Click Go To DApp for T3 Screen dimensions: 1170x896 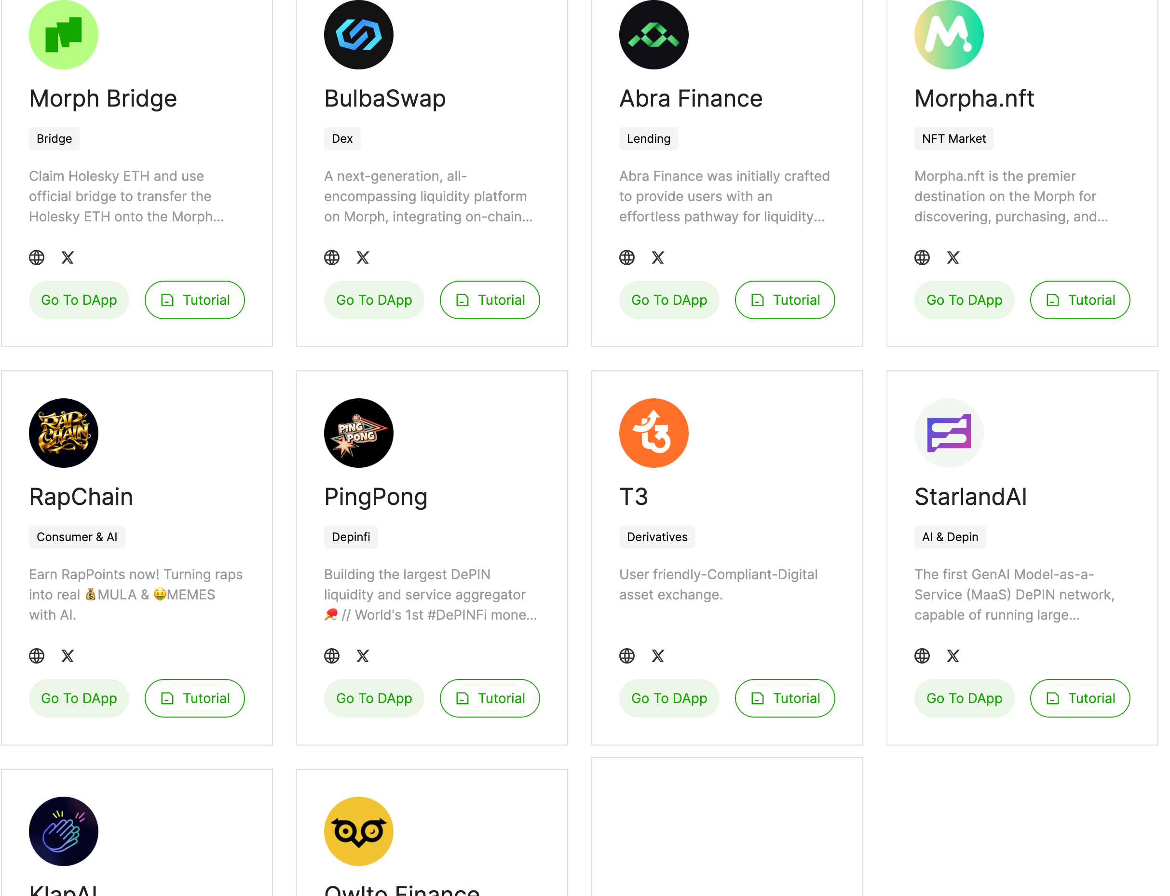[669, 698]
